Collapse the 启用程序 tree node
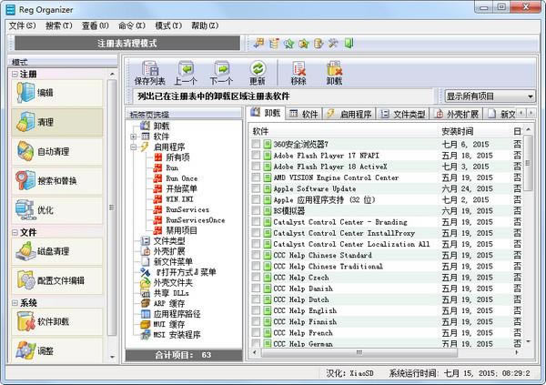The width and height of the screenshot is (546, 385). (134, 147)
